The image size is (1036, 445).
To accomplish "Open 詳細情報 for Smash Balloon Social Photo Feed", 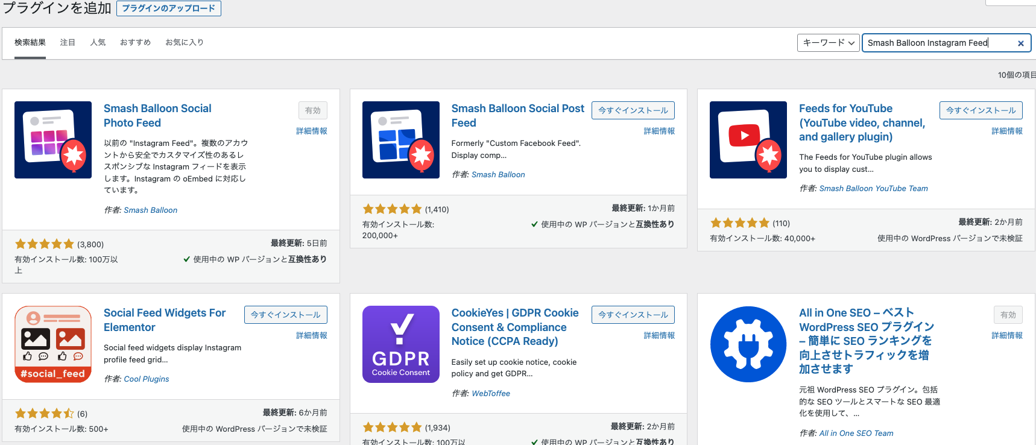I will coord(312,131).
